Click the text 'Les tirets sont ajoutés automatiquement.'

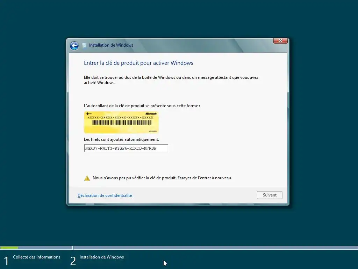click(x=121, y=139)
